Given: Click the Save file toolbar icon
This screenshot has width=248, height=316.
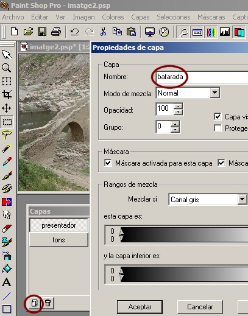Looking at the screenshot, I should pyautogui.click(x=42, y=32).
